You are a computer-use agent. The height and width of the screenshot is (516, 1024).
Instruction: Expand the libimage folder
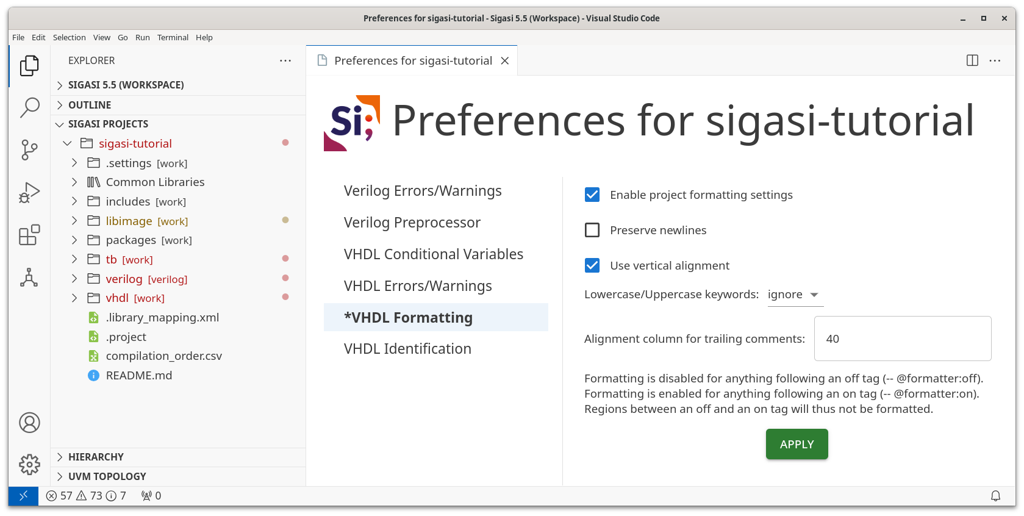74,221
